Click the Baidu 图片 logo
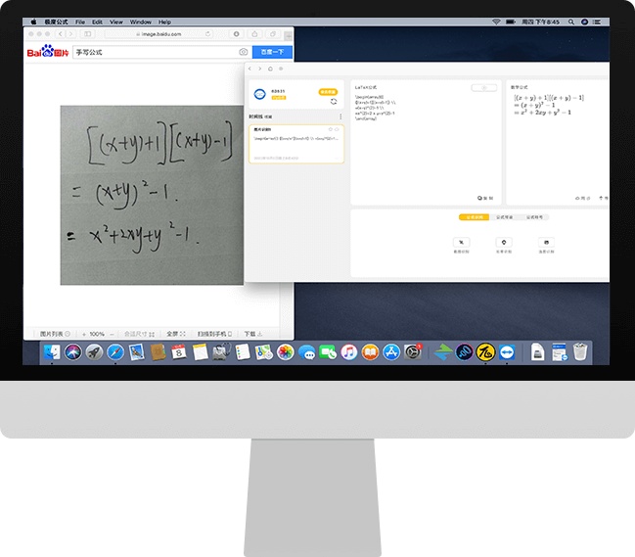This screenshot has width=635, height=557. (x=48, y=52)
